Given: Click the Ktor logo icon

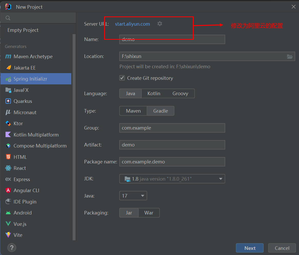Looking at the screenshot, I should [8, 123].
